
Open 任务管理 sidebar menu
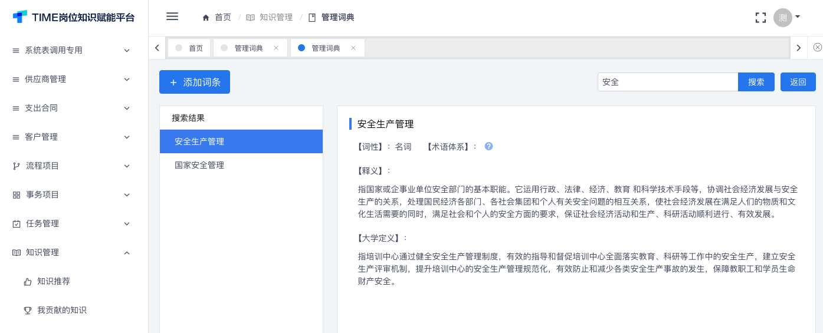pyautogui.click(x=74, y=223)
